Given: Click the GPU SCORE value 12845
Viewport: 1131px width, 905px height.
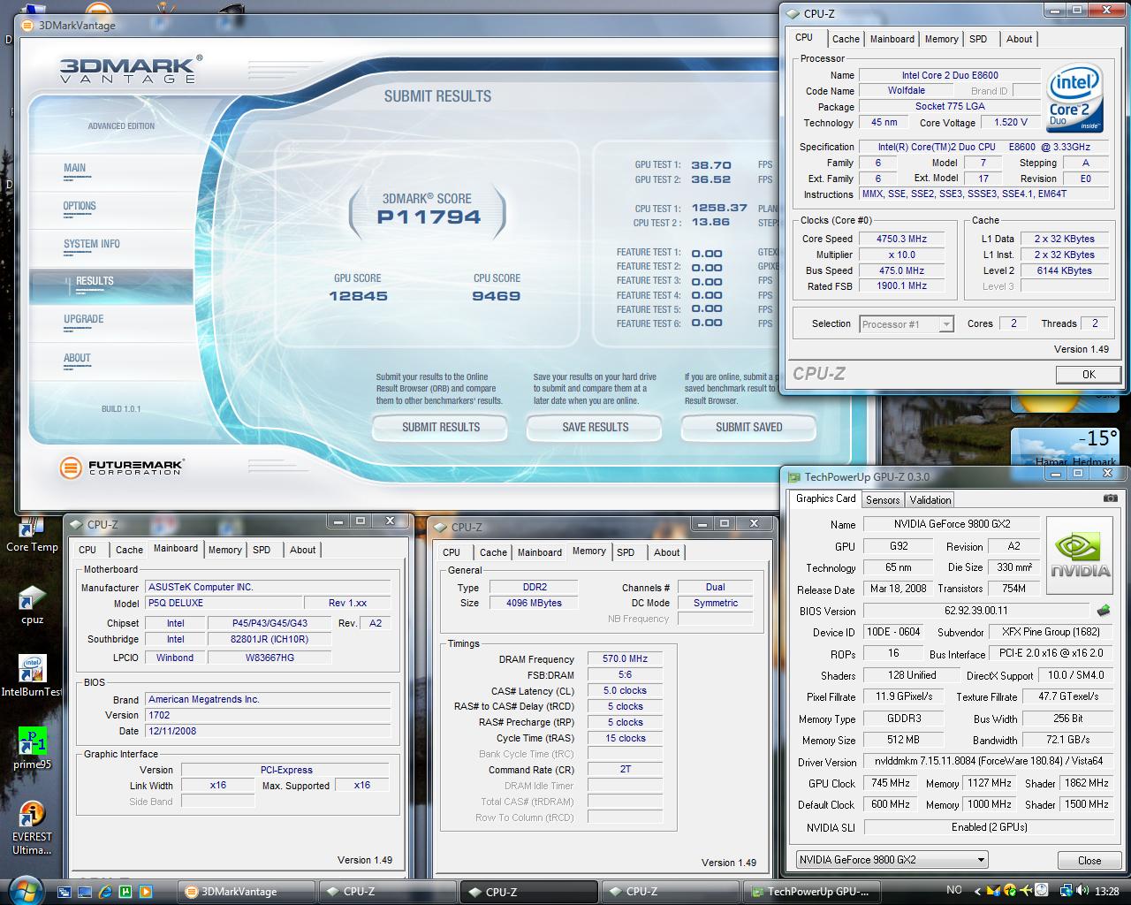Looking at the screenshot, I should [358, 296].
